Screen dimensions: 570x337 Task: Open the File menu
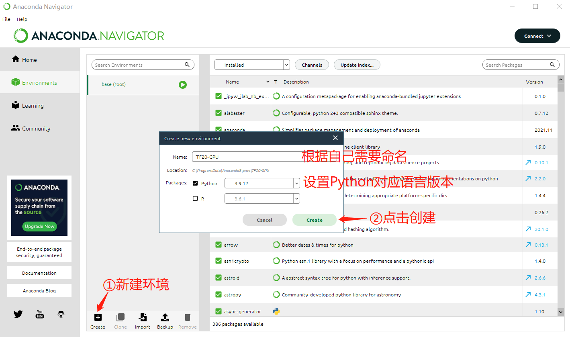click(x=6, y=19)
